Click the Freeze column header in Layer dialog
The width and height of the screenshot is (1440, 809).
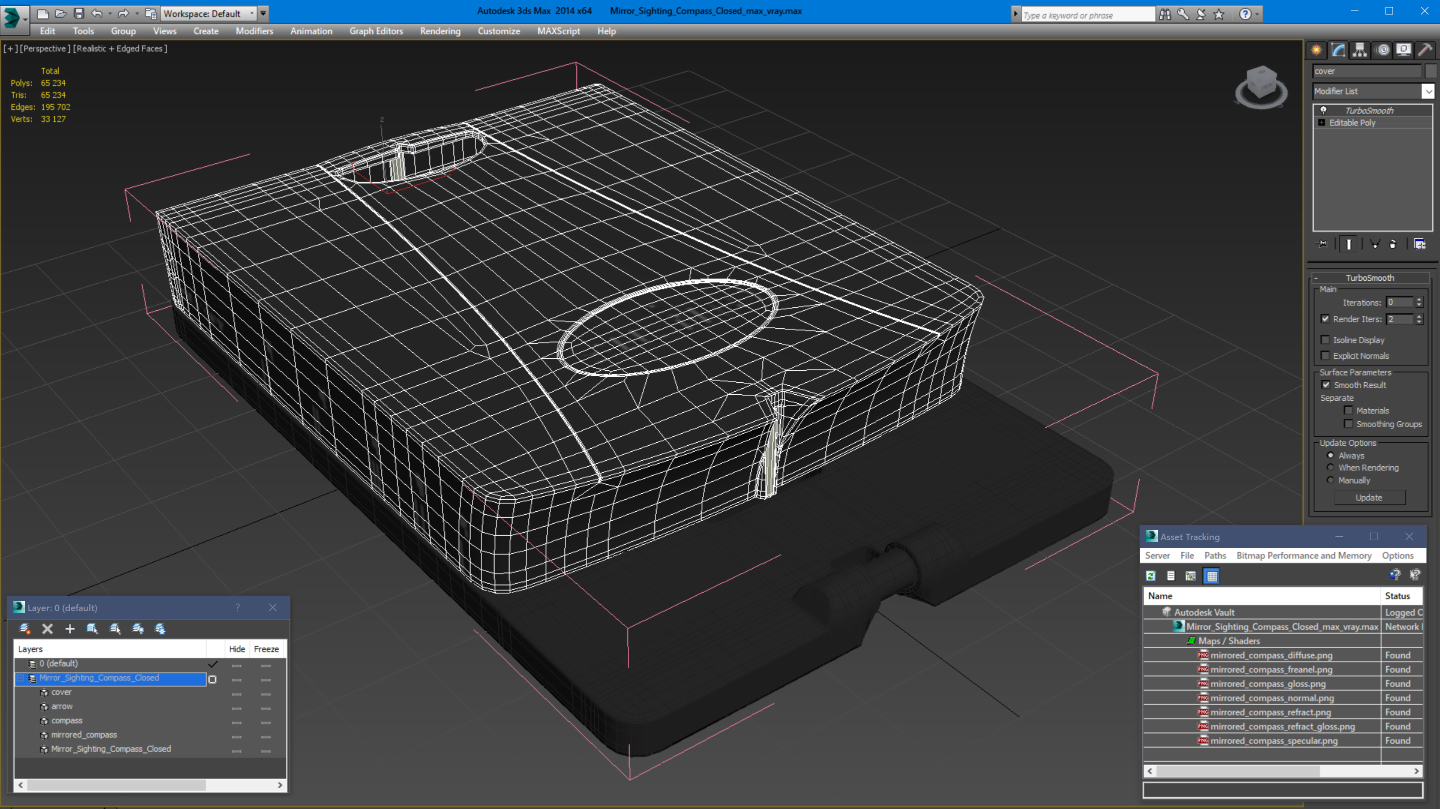coord(266,649)
